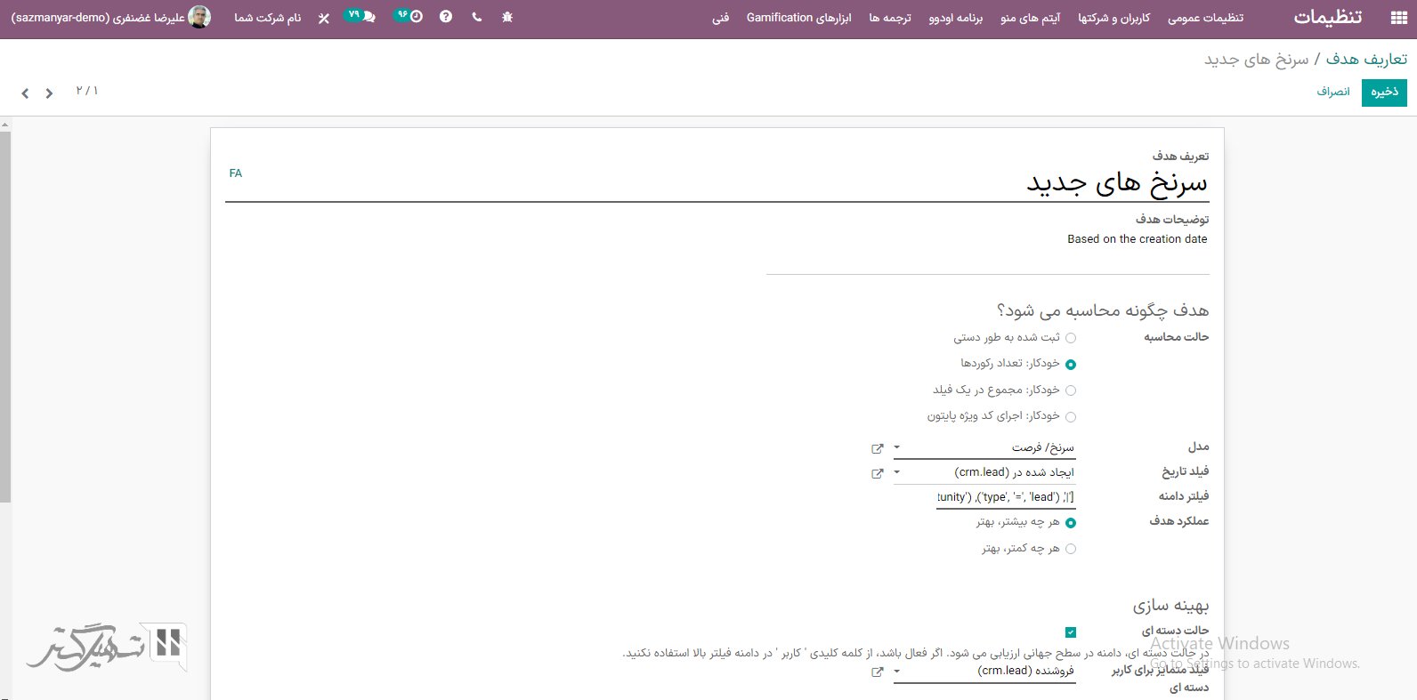Image resolution: width=1417 pixels, height=700 pixels.
Task: Expand the مدل dropdown arrow
Action: click(x=897, y=447)
